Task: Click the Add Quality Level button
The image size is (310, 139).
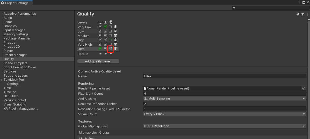Action: (98, 61)
